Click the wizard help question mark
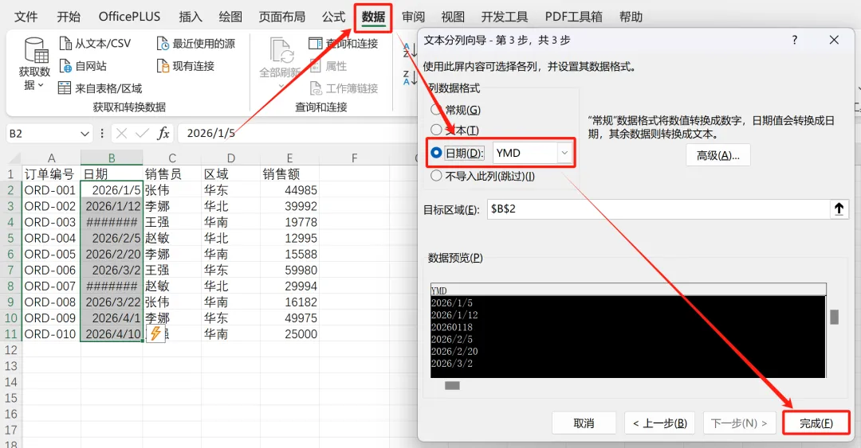Screen dimensions: 861x448 pyautogui.click(x=795, y=40)
